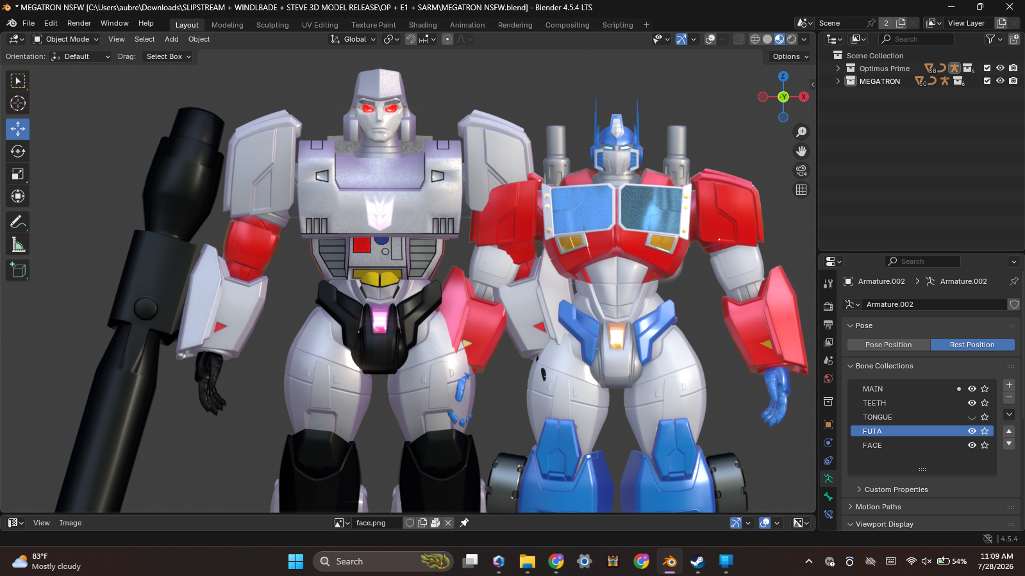Toggle proportional editing in viewport header
The width and height of the screenshot is (1025, 576).
[x=447, y=39]
